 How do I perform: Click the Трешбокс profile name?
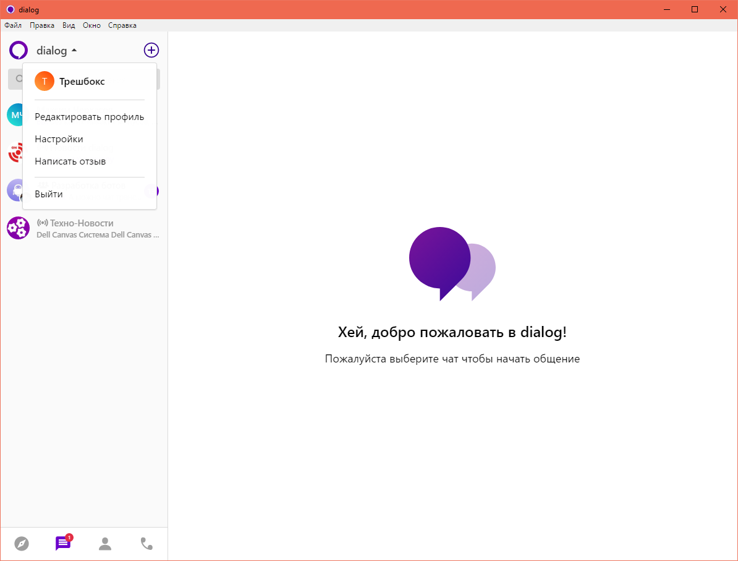click(82, 81)
